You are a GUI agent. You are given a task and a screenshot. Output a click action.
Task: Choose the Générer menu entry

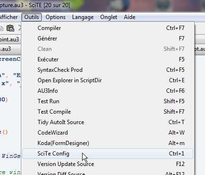point(108,39)
